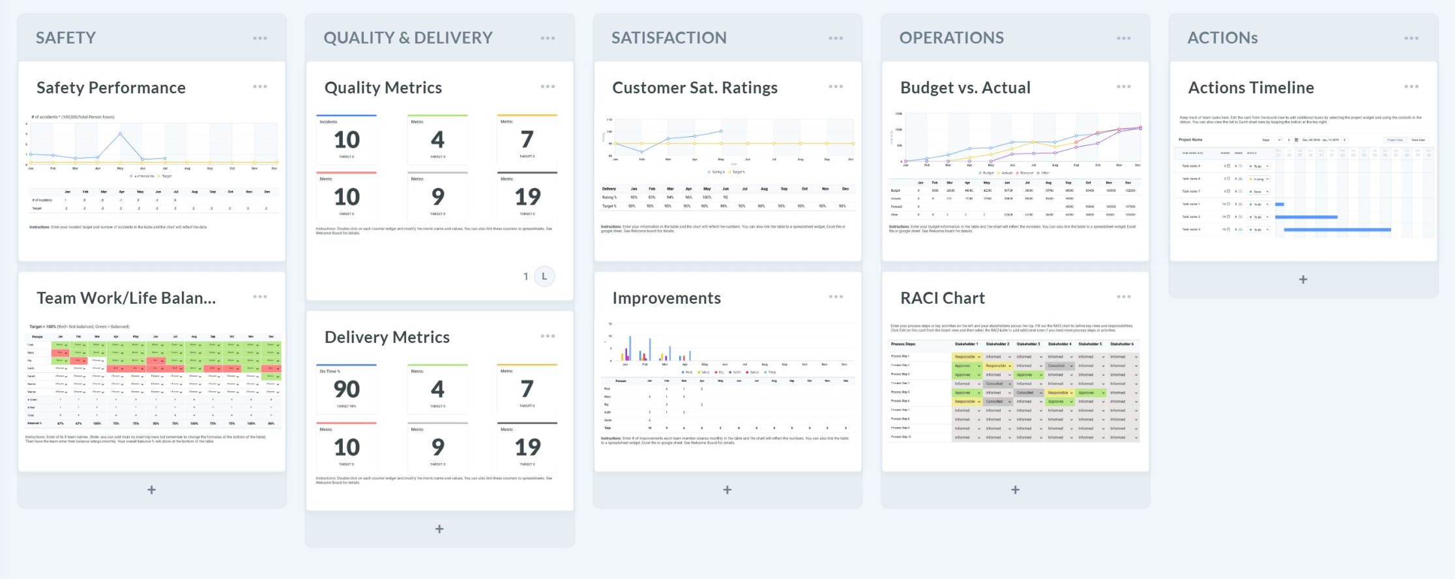Add a card under Delivery Metrics
The image size is (1455, 579).
(x=439, y=529)
